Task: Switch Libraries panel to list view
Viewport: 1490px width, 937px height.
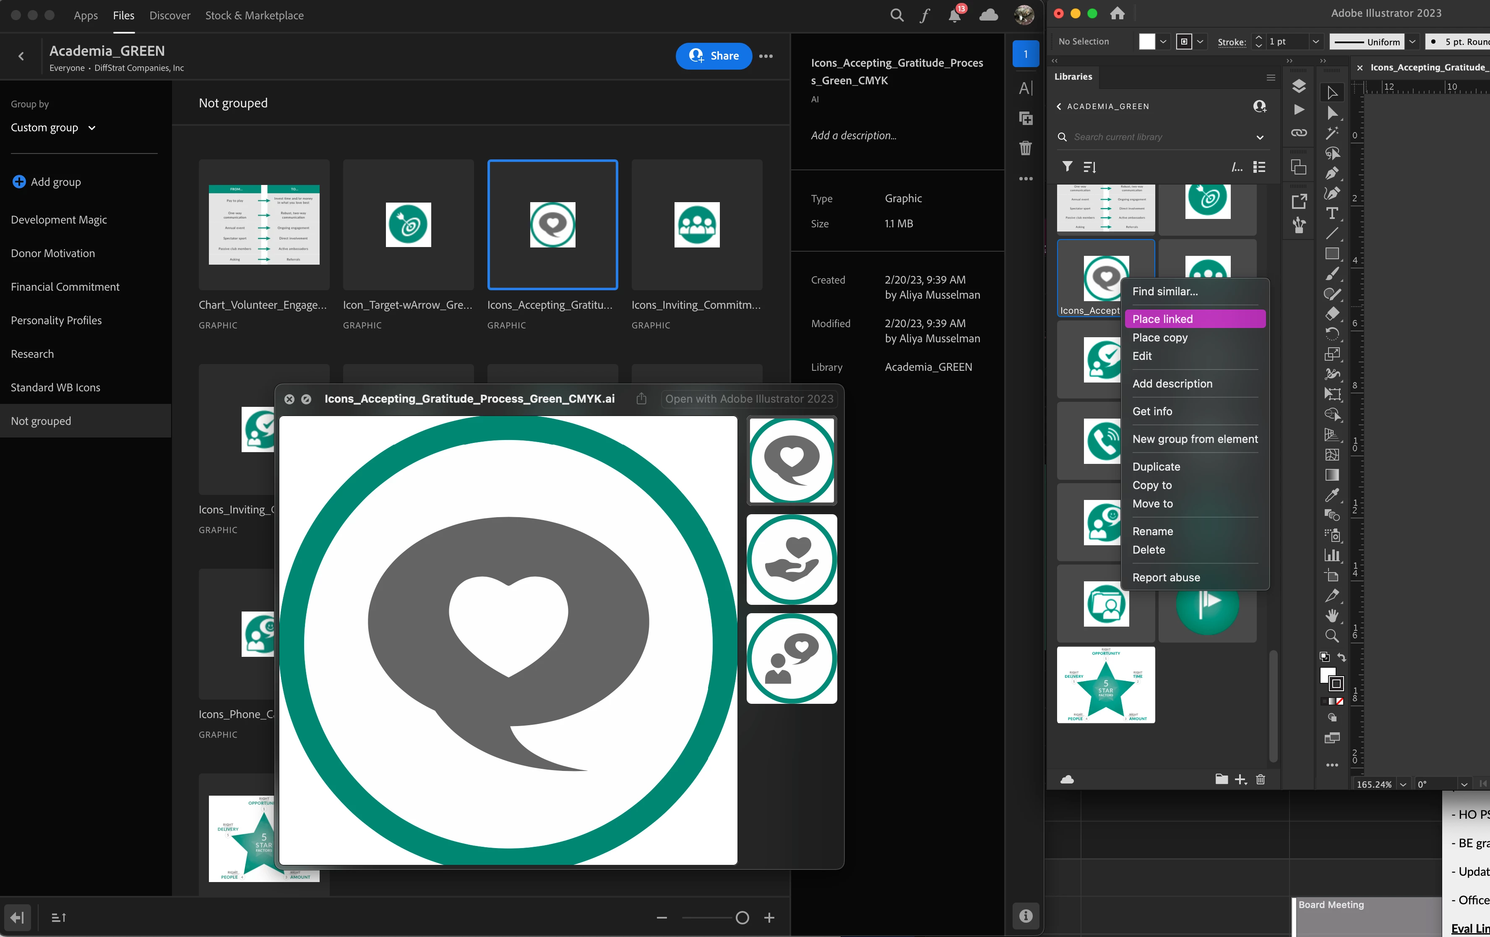Action: [1259, 167]
